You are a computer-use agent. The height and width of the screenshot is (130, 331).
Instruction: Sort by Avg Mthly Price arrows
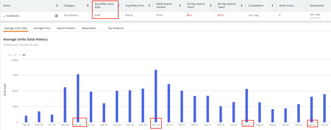(150, 6)
